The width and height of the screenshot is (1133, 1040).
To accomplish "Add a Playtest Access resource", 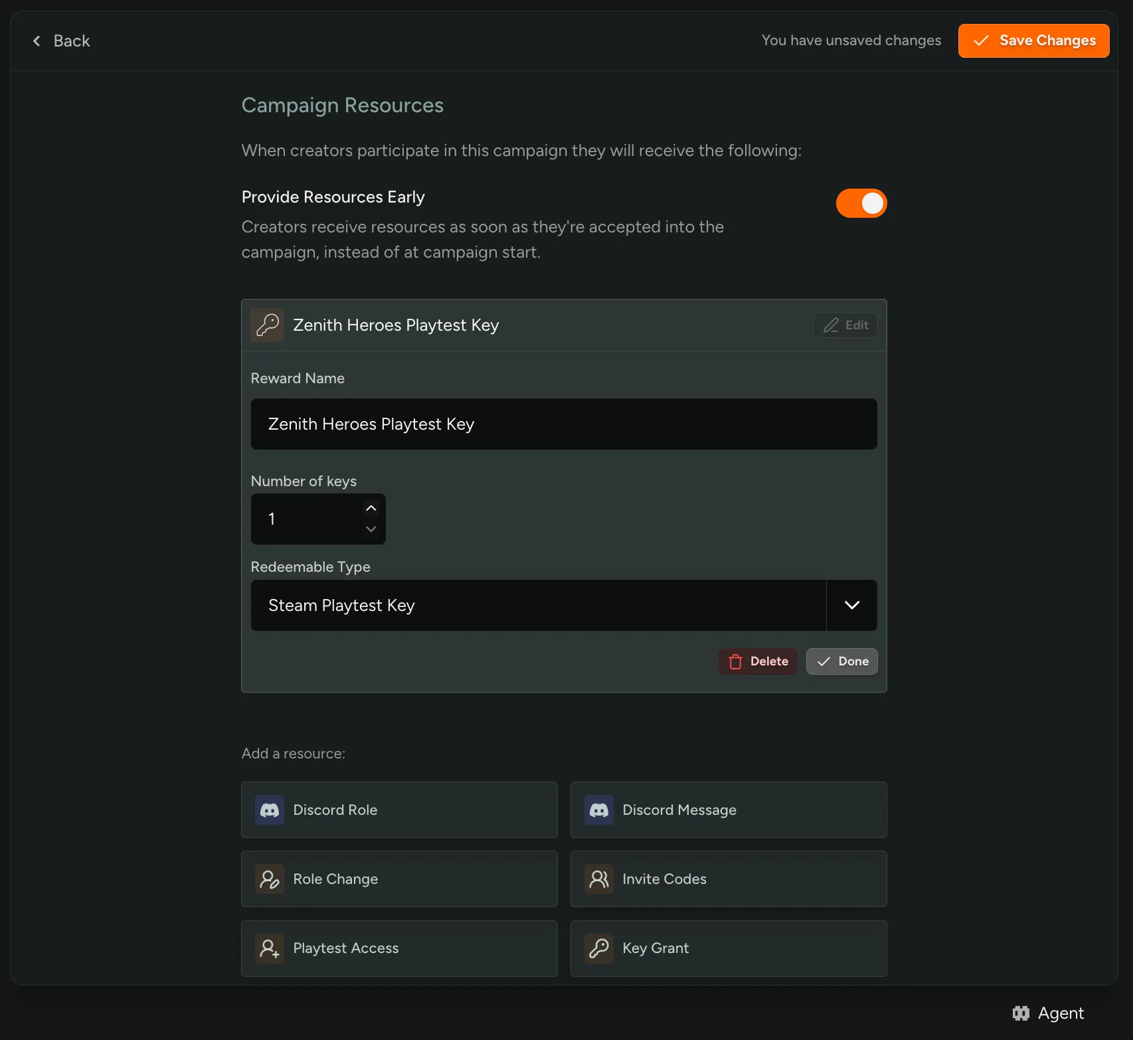I will click(399, 948).
